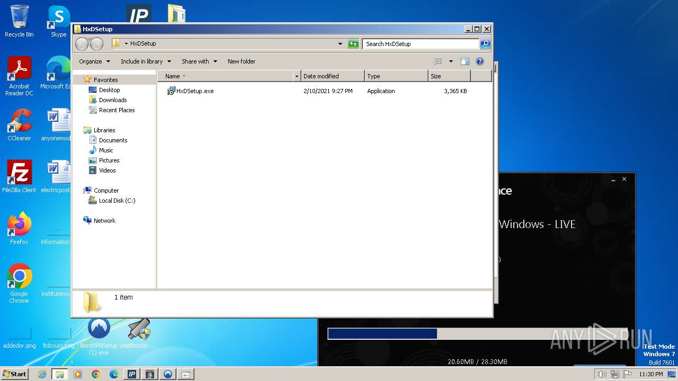Open Share with dropdown
The image size is (678, 381).
199,61
